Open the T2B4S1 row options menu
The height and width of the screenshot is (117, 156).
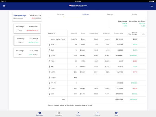click(49, 77)
